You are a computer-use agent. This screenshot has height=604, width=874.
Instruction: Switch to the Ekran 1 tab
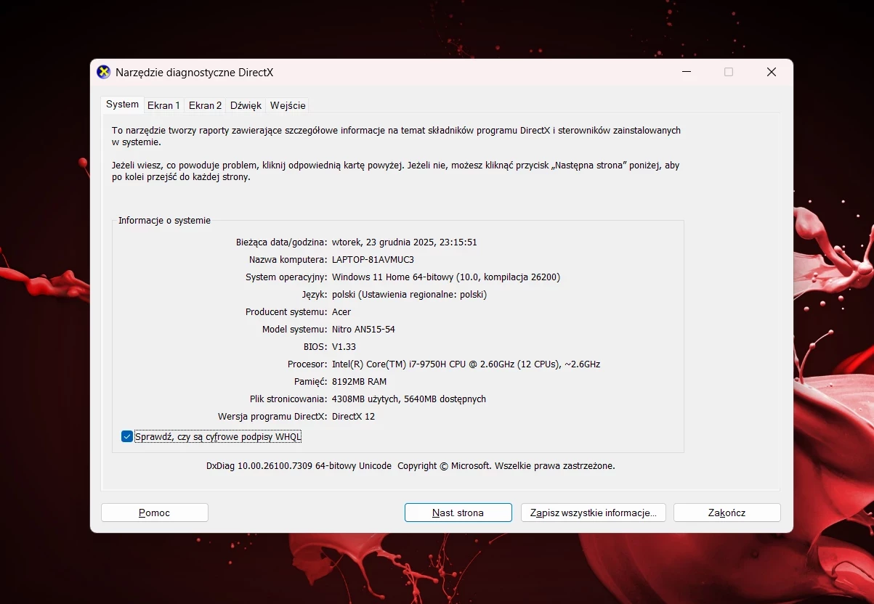point(163,105)
